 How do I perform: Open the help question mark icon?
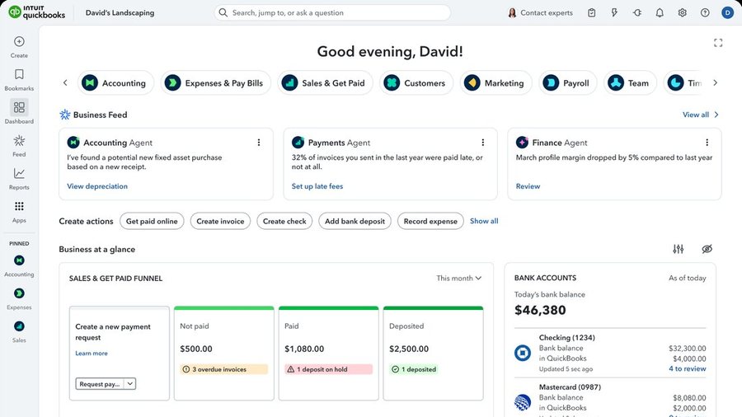705,12
